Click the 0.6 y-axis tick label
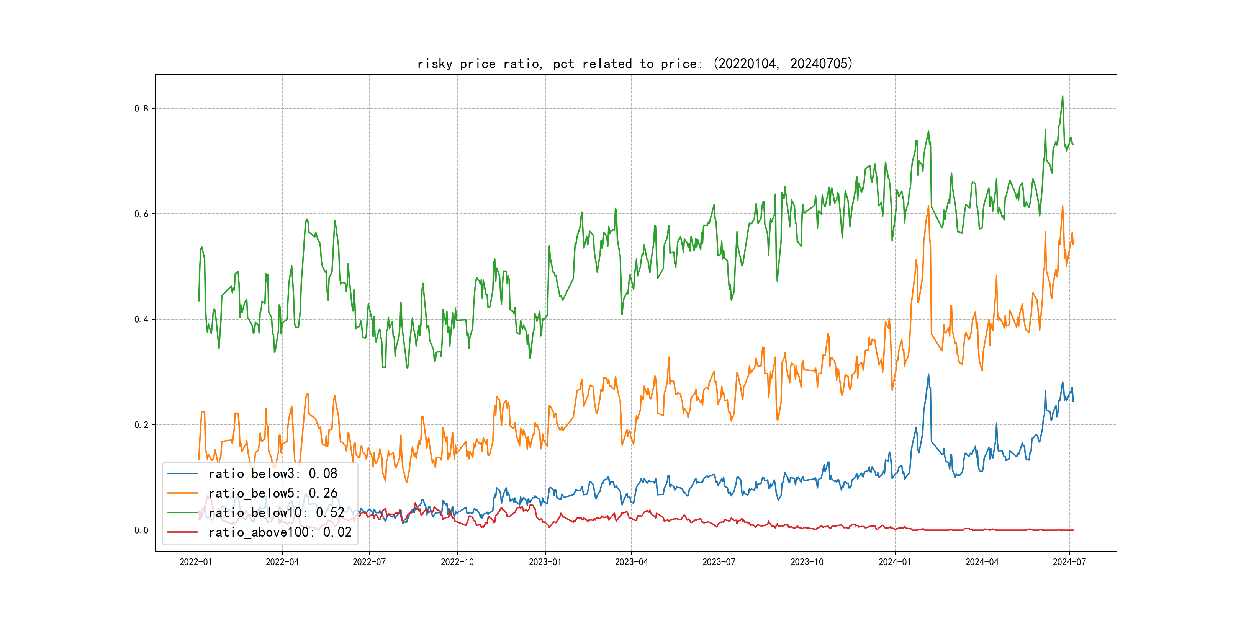1241x620 pixels. [x=141, y=214]
